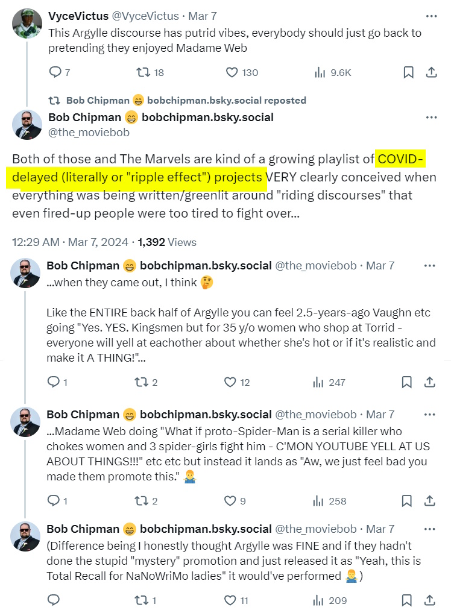Image resolution: width=451 pixels, height=616 pixels.
Task: View analytics for tweet with 9.6K views
Action: click(x=320, y=72)
